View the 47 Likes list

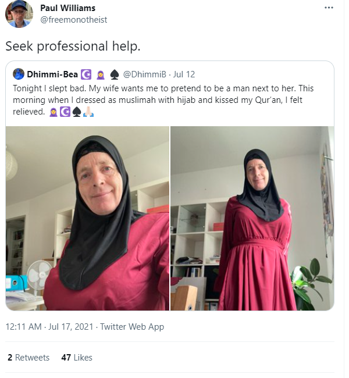point(77,357)
